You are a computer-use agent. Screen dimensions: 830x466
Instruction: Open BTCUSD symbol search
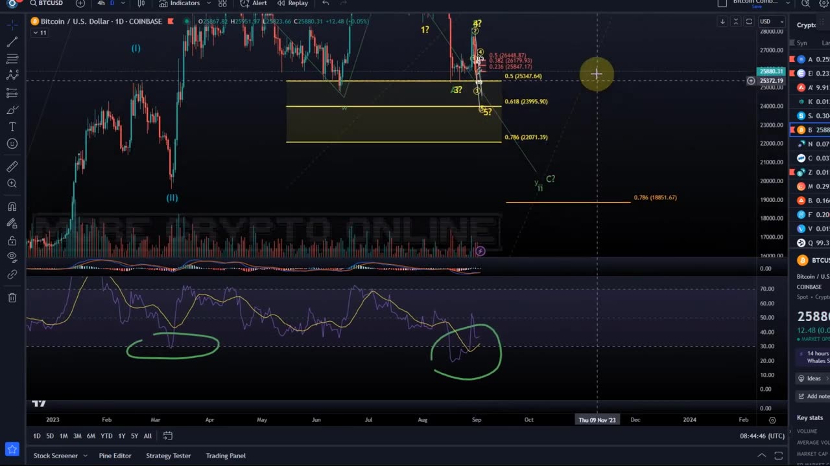point(46,3)
